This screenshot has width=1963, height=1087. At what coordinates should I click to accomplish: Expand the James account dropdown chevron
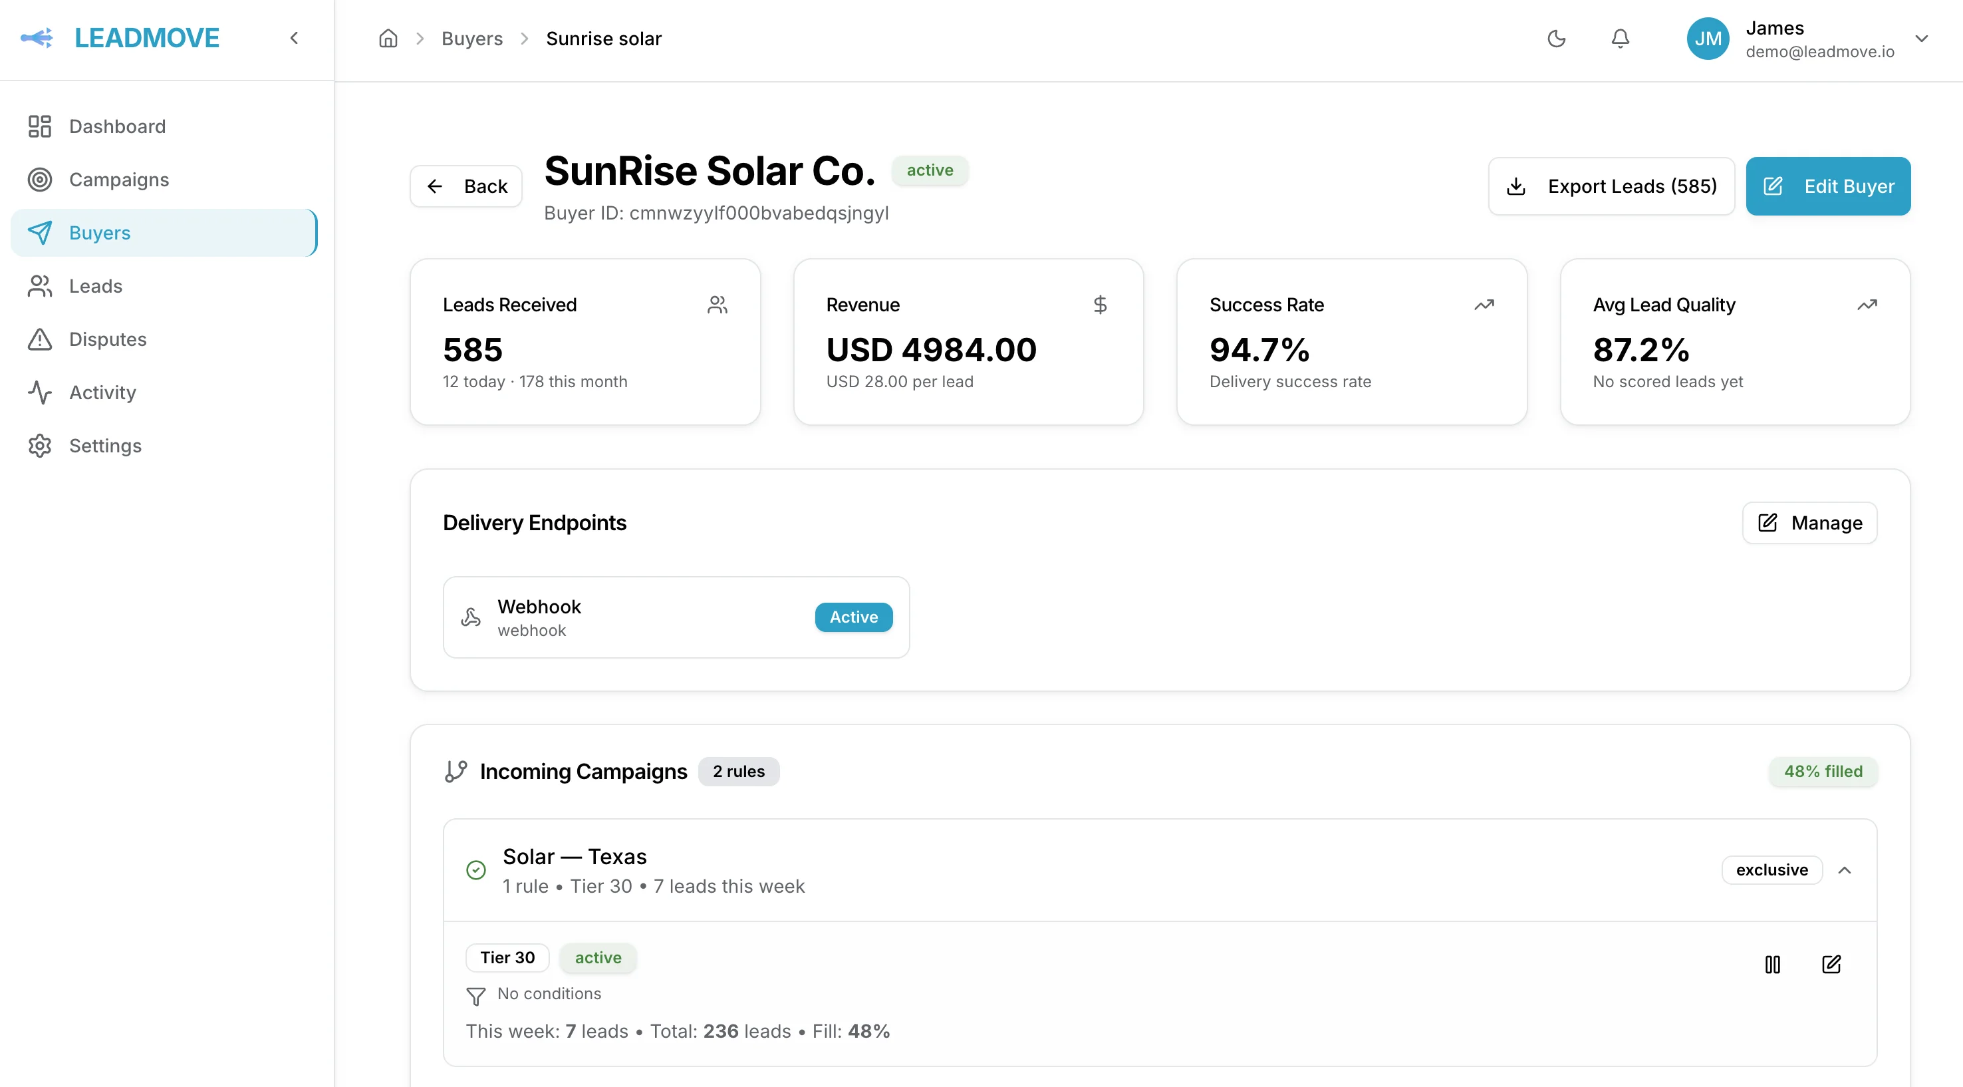click(x=1921, y=38)
